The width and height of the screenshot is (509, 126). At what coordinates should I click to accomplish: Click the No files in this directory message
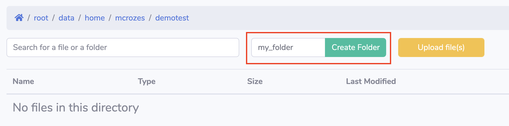pos(76,108)
